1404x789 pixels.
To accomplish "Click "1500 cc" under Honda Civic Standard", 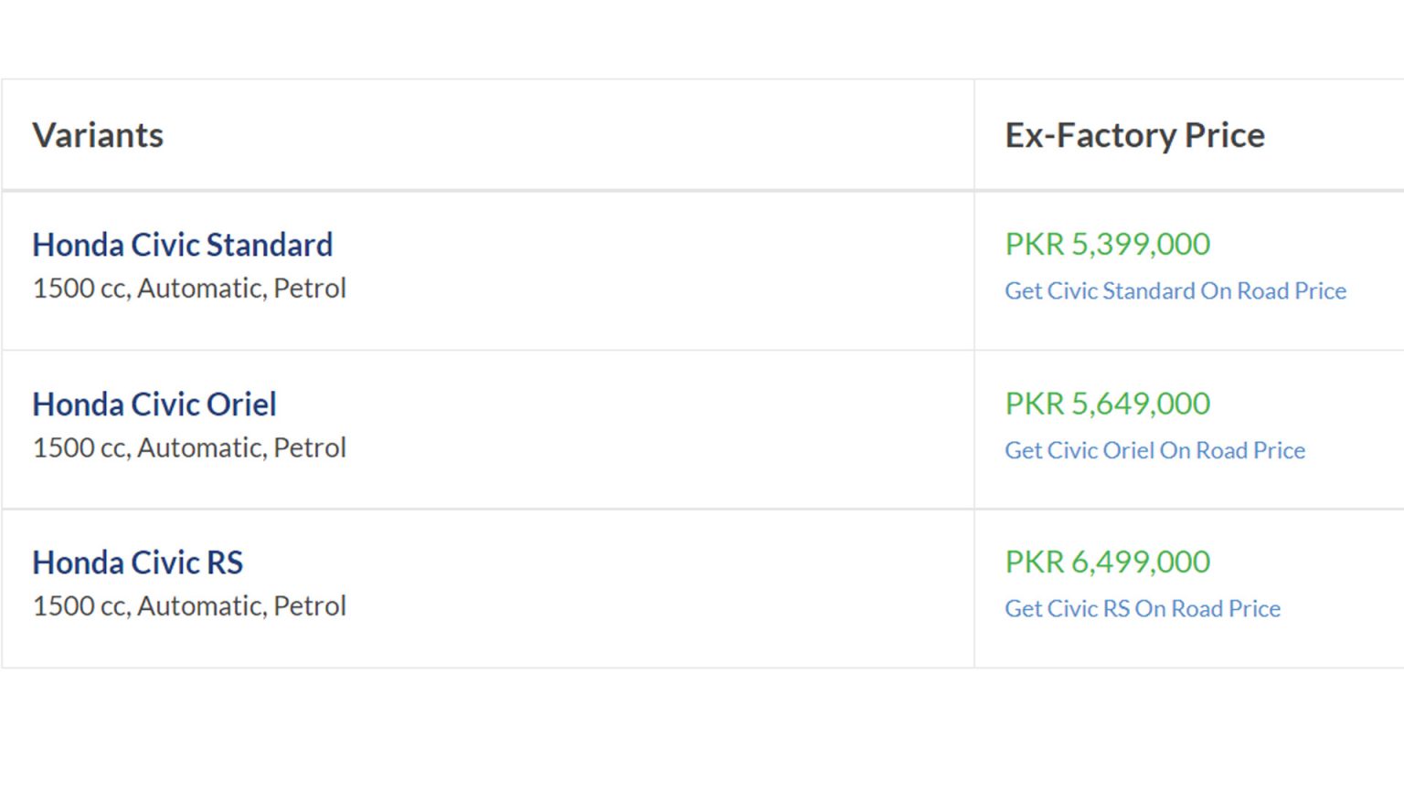I will 80,289.
